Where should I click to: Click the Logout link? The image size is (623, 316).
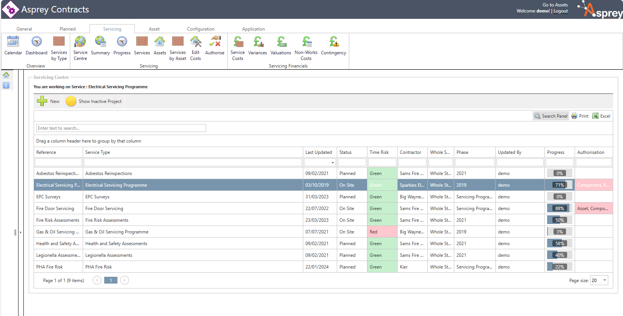tap(560, 11)
